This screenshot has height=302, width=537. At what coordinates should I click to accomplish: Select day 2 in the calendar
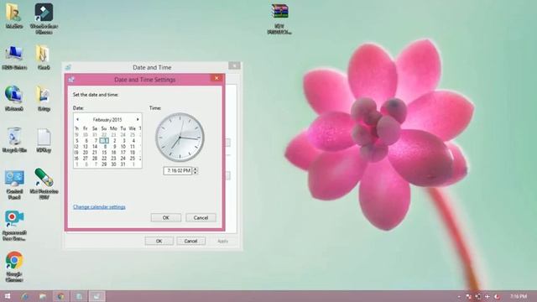pyautogui.click(x=114, y=141)
